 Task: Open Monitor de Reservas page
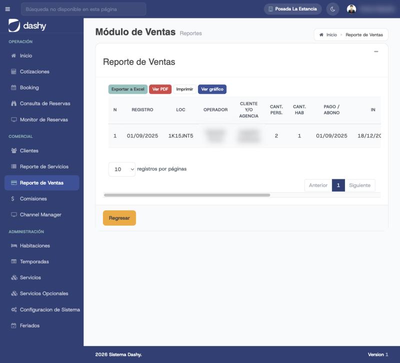42,119
